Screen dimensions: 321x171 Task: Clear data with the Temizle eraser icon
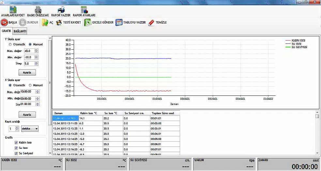tap(151, 23)
